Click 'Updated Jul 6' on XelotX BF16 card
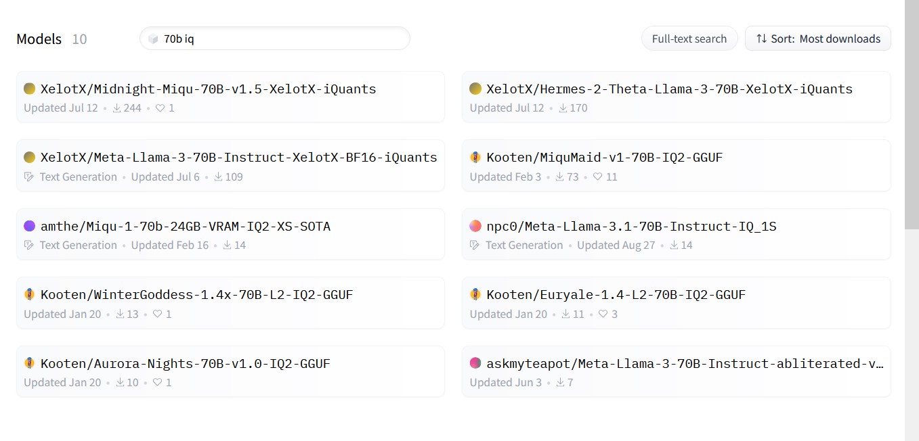919x441 pixels. [165, 177]
